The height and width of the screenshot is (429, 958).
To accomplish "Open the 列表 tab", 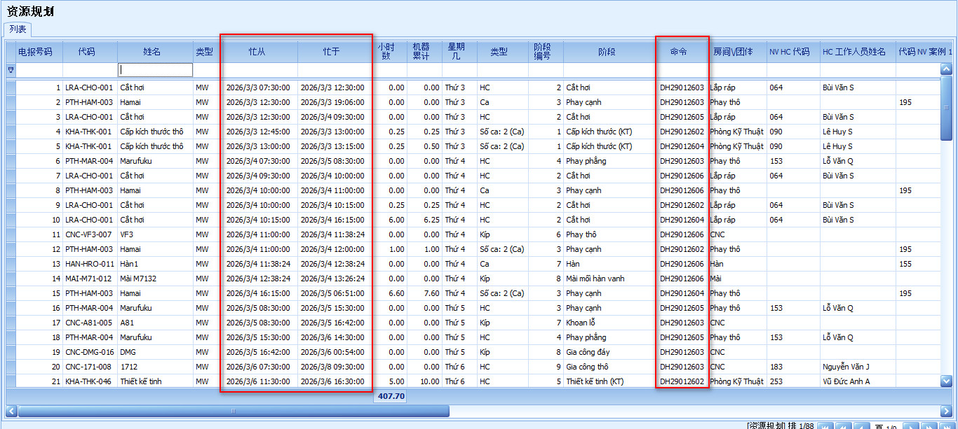I will tap(18, 29).
